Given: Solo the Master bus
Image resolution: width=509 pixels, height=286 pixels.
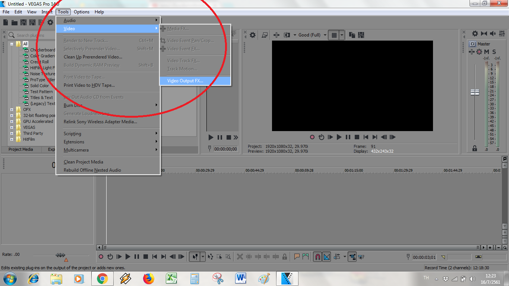Looking at the screenshot, I should point(494,52).
